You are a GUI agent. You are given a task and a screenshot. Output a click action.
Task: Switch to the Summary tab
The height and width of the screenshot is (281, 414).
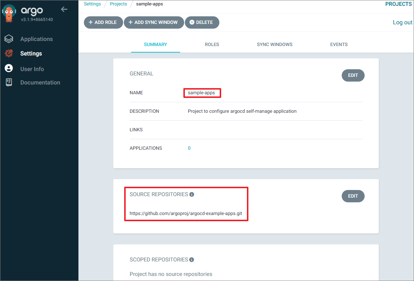[155, 45]
